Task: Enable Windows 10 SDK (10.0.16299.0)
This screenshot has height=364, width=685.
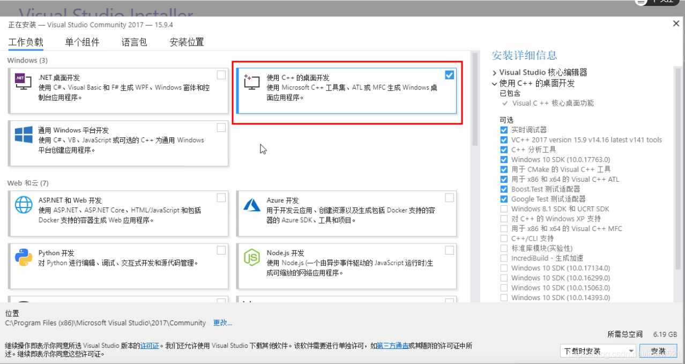Action: click(504, 278)
